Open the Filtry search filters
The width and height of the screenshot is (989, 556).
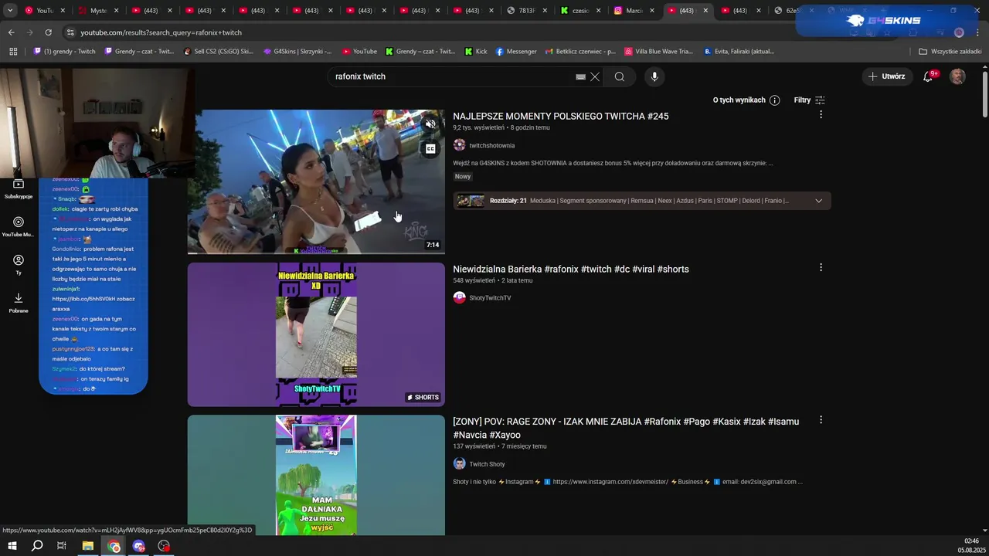(x=809, y=100)
